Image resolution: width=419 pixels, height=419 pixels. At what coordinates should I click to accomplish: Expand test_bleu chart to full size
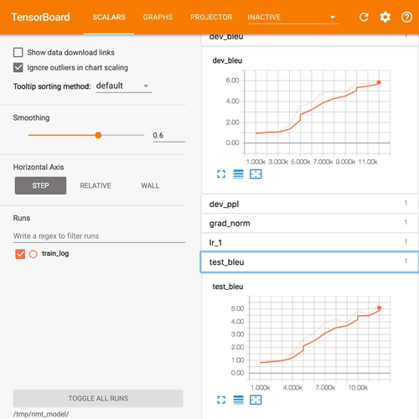[x=221, y=400]
